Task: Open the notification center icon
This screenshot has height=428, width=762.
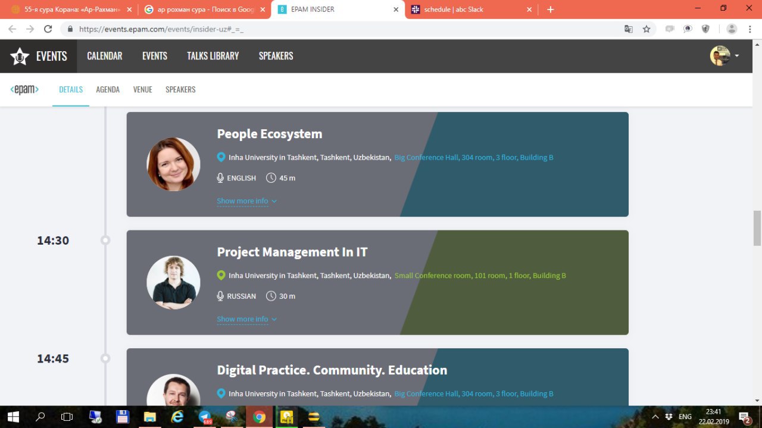Action: [744, 417]
